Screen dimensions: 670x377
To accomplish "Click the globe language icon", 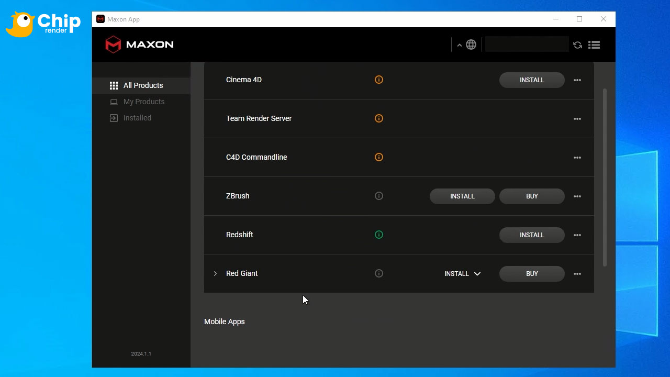I will 471,45.
